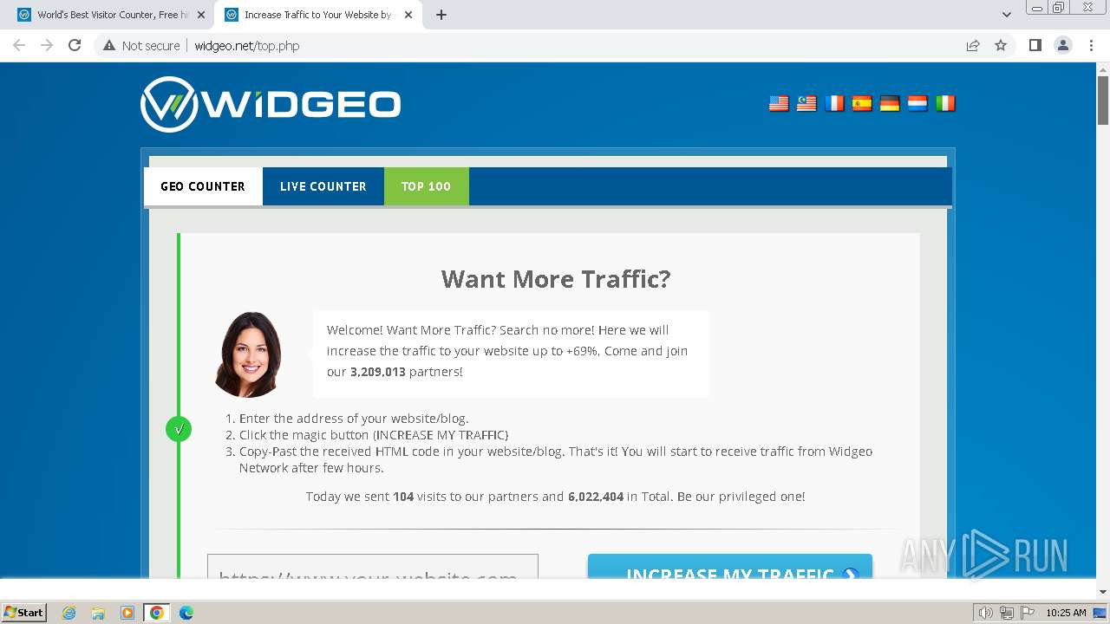Select the German flag language icon
Viewport: 1110px width, 624px height.
(x=890, y=103)
